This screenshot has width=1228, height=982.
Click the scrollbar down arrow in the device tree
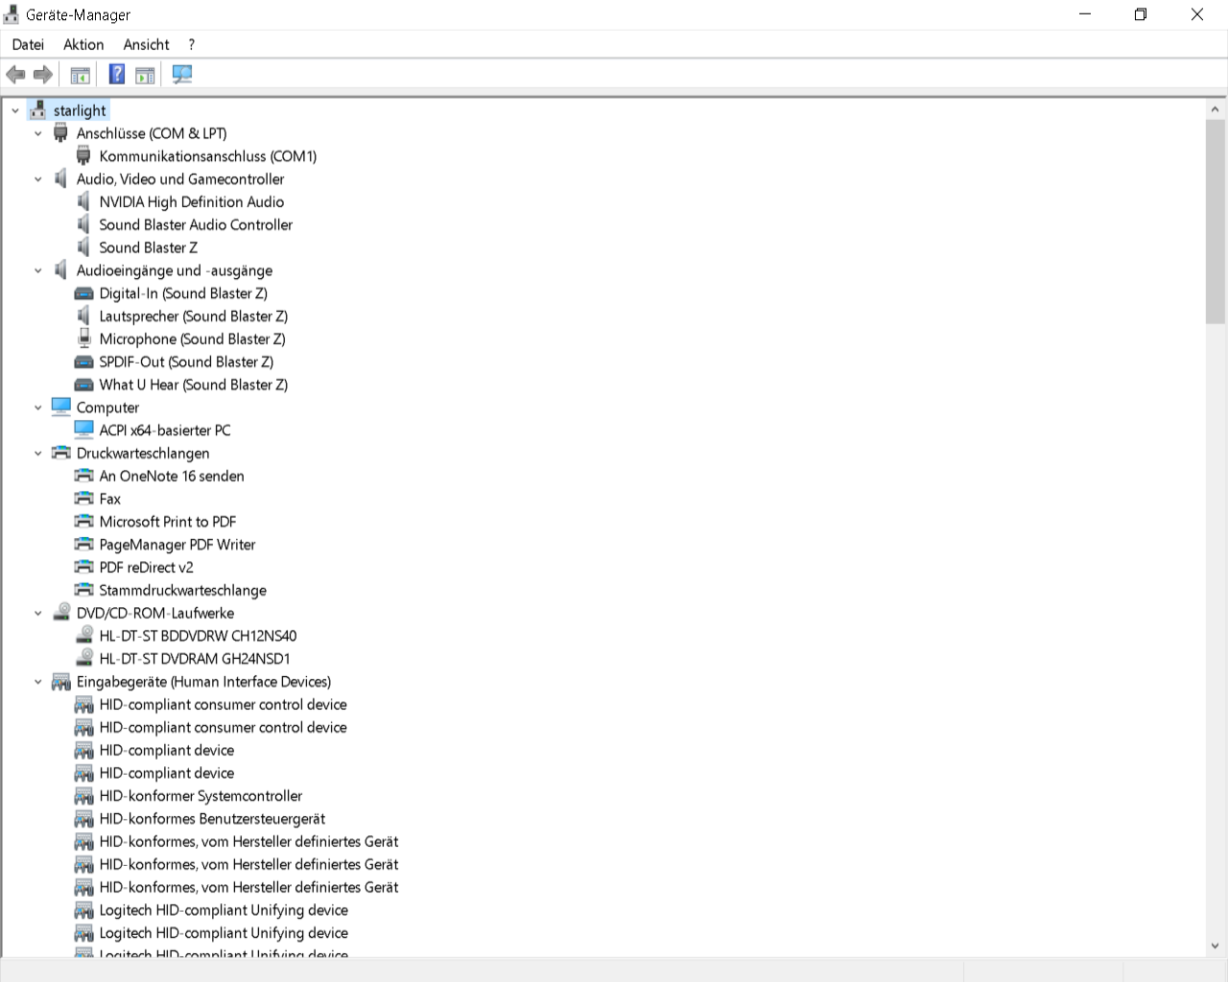[1216, 946]
